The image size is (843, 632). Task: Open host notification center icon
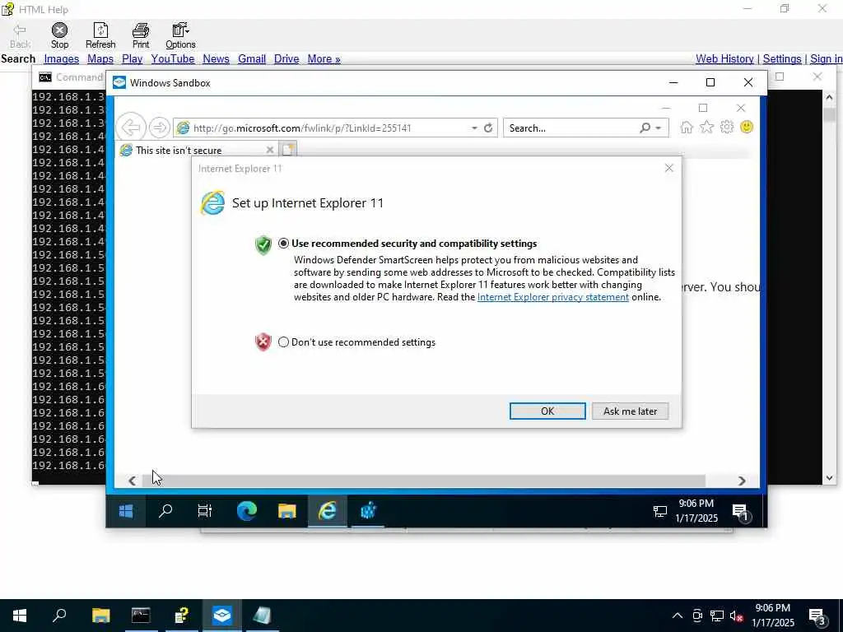[817, 617]
